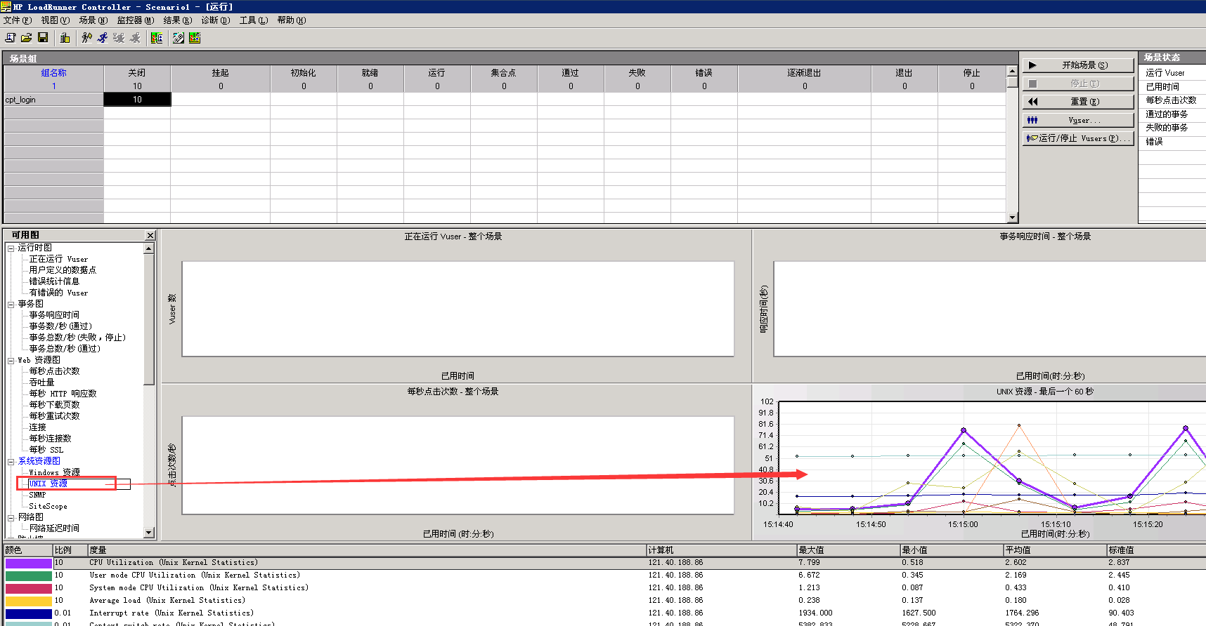This screenshot has width=1206, height=626.
Task: Close the 可用图 panel
Action: pos(150,235)
